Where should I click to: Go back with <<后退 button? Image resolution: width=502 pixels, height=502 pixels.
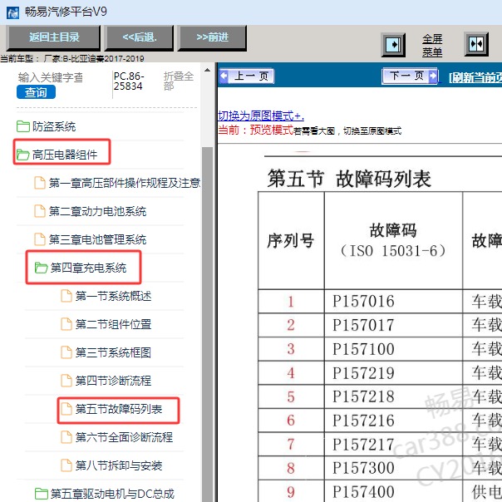click(140, 37)
